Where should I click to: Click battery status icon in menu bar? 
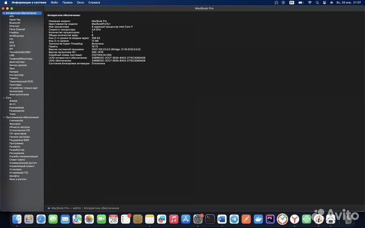(x=301, y=3)
